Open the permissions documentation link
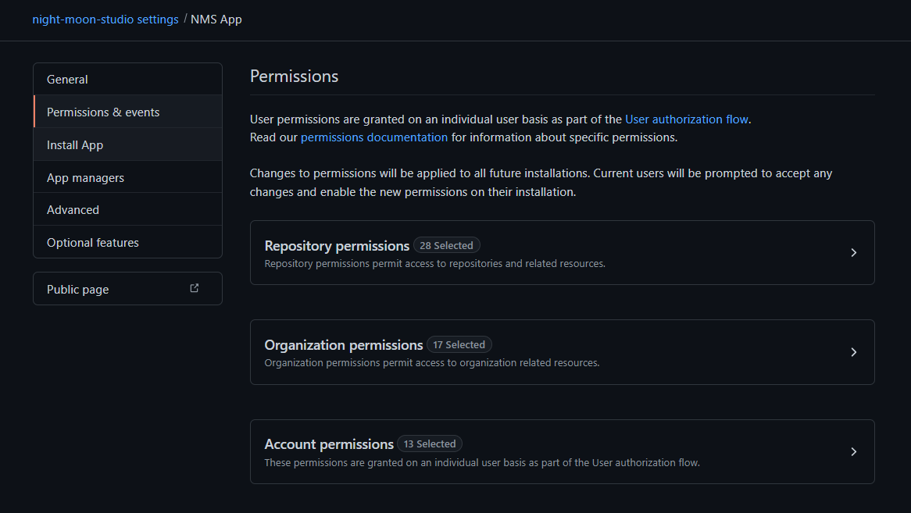This screenshot has height=513, width=911. pyautogui.click(x=373, y=137)
